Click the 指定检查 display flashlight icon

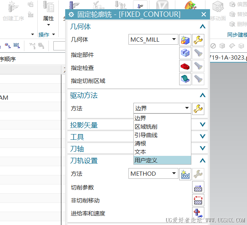198,66
